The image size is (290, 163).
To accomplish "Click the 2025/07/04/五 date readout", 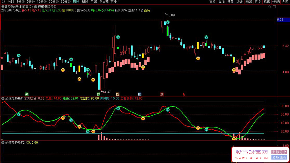I will (11, 10).
